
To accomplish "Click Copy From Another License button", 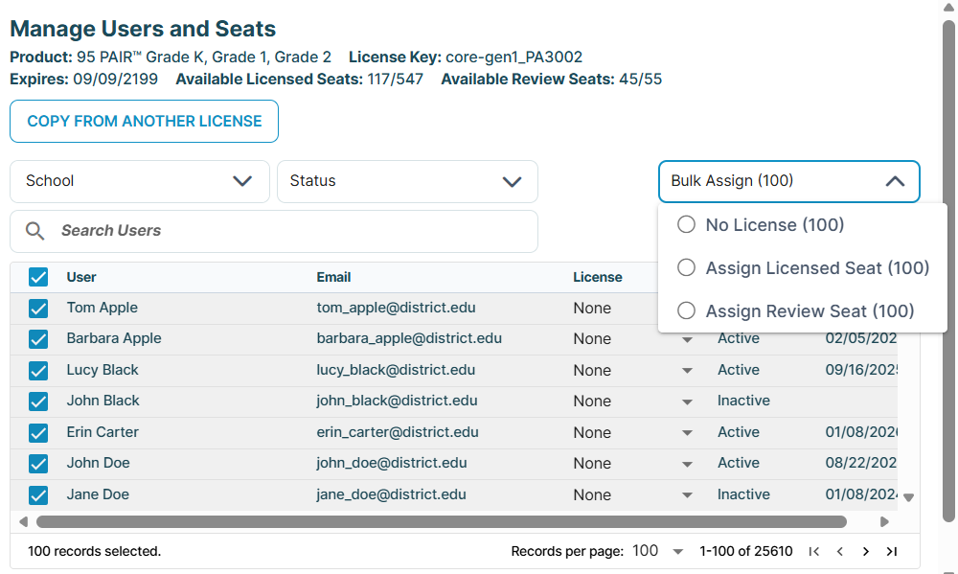I will pos(144,122).
